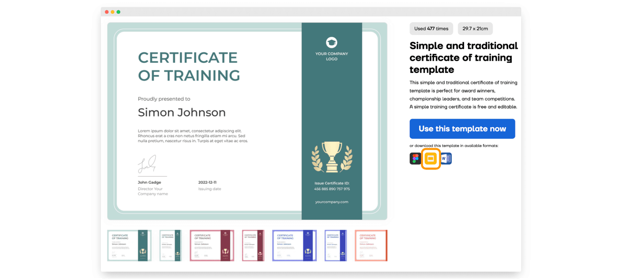Click 'Director Your Company name' text

[153, 191]
